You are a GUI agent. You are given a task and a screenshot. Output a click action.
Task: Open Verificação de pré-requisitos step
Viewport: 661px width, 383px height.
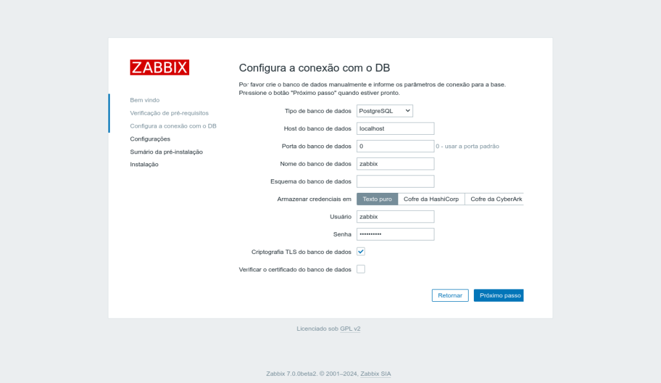coord(168,113)
